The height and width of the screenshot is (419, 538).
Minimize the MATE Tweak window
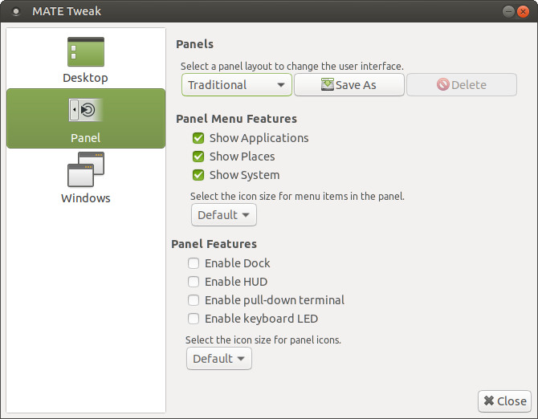tap(508, 12)
